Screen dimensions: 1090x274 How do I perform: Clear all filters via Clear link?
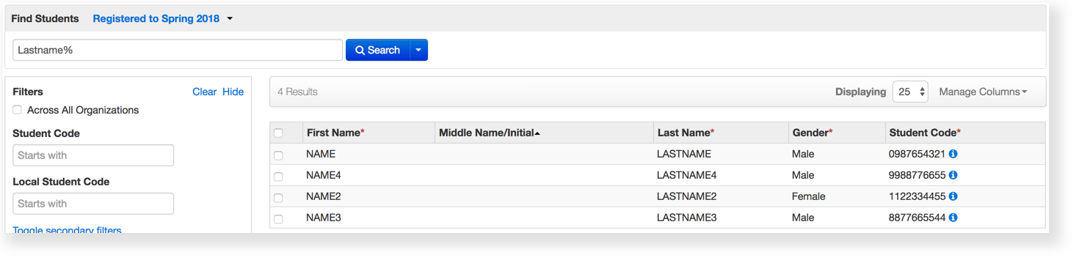(204, 92)
